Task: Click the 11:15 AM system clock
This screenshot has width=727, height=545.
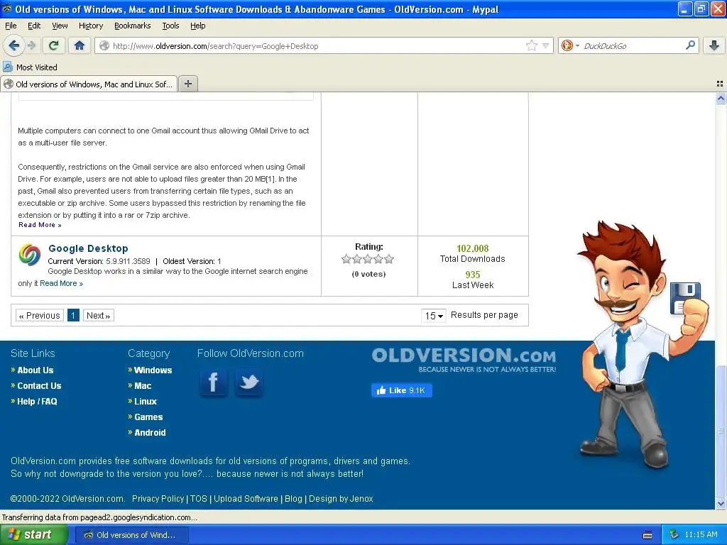Action: (x=701, y=534)
